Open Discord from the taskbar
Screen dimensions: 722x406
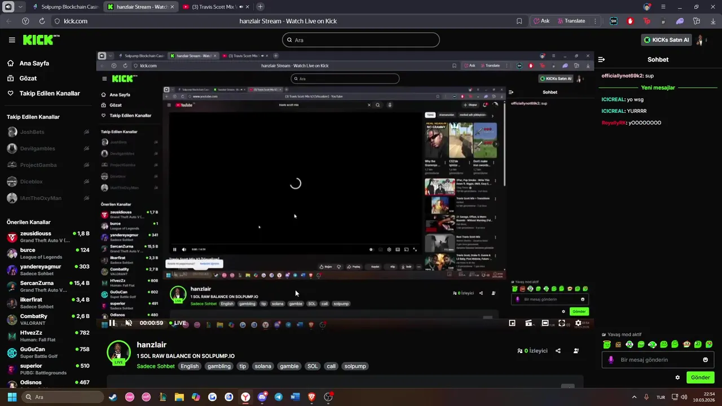[x=262, y=397]
